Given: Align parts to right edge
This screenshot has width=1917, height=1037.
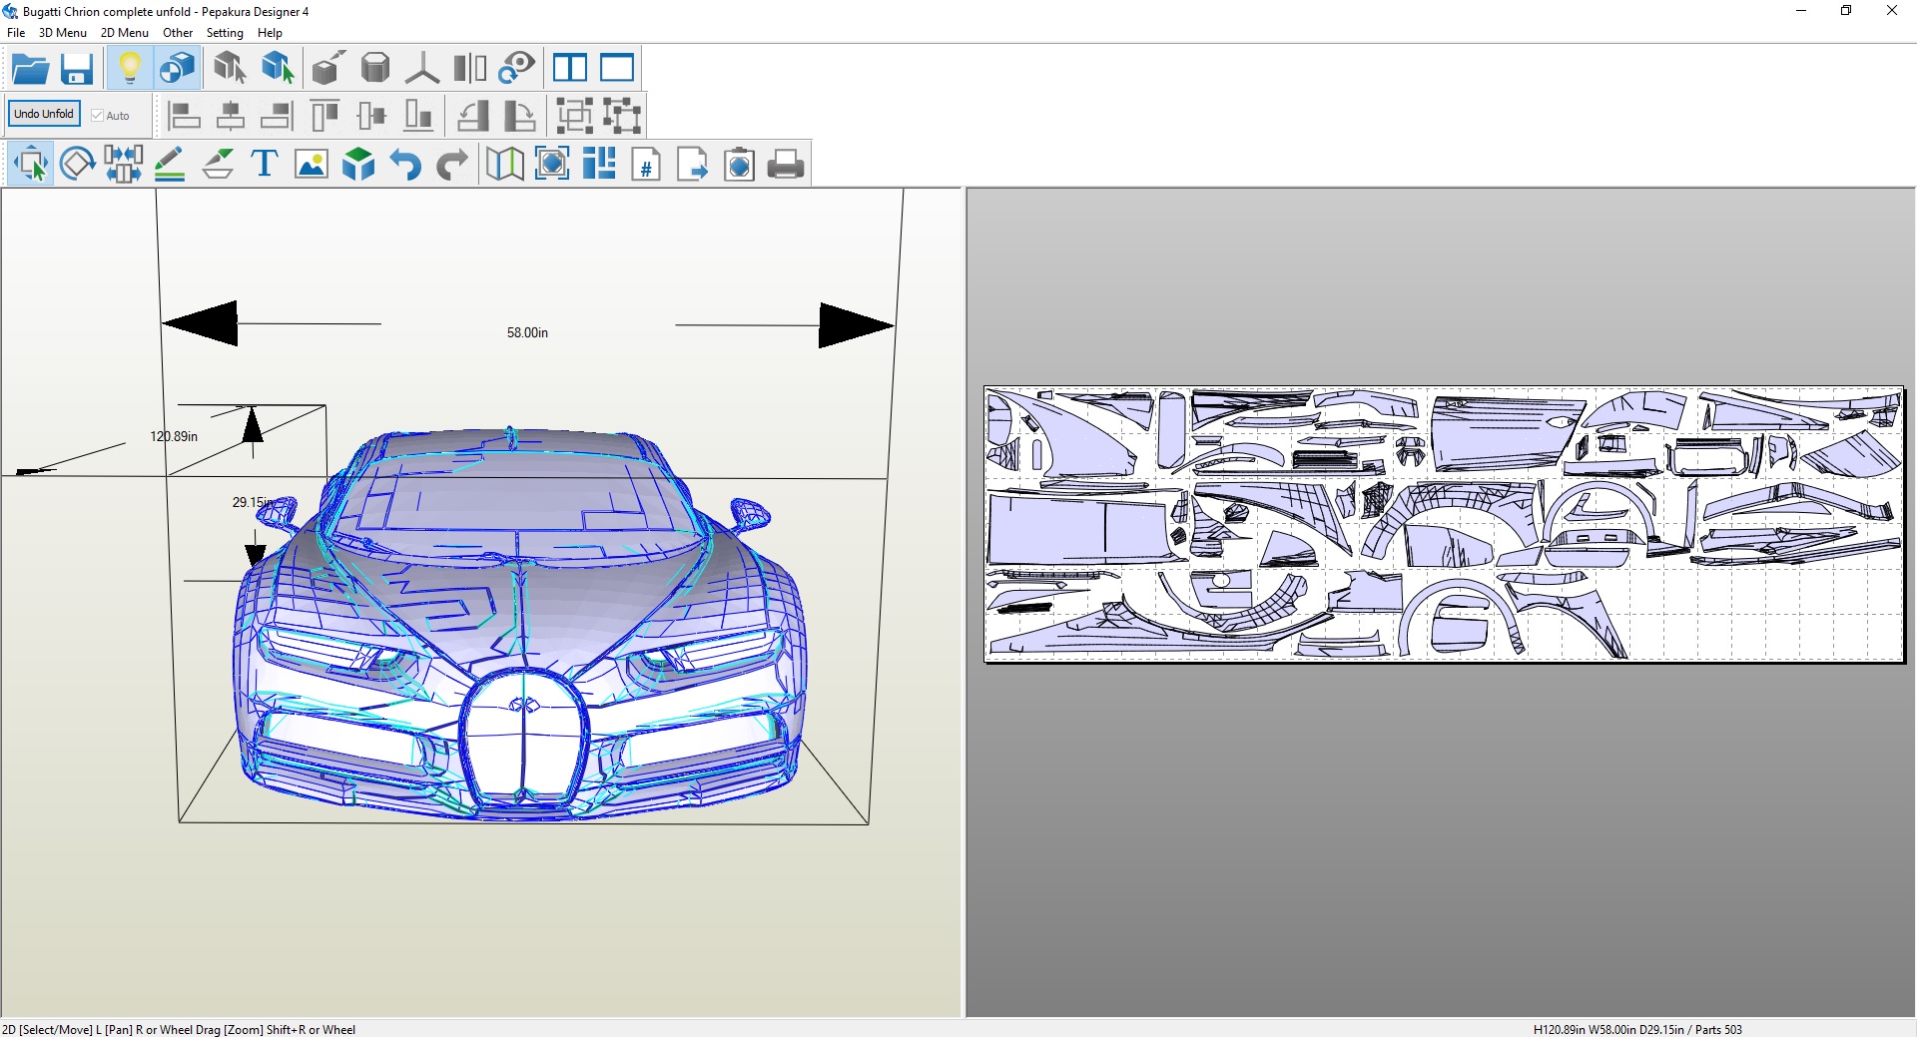Looking at the screenshot, I should pos(278,116).
